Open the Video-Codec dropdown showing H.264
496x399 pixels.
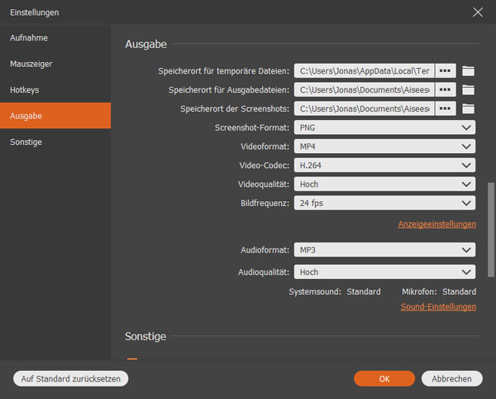coord(384,166)
